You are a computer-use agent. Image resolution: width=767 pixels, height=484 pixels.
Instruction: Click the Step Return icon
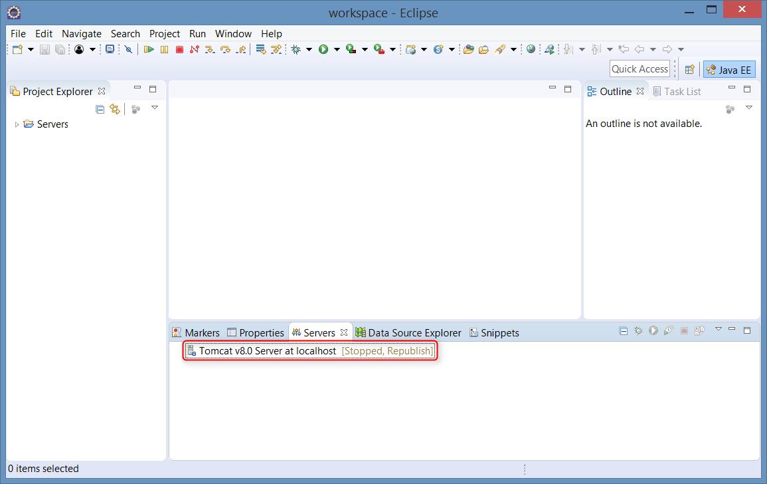tap(240, 49)
